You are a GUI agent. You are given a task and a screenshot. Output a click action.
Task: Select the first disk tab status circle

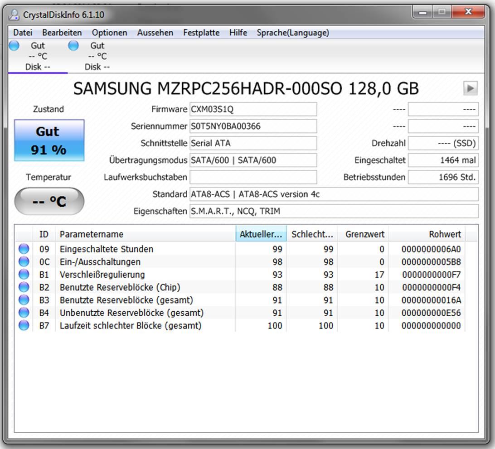tap(14, 46)
